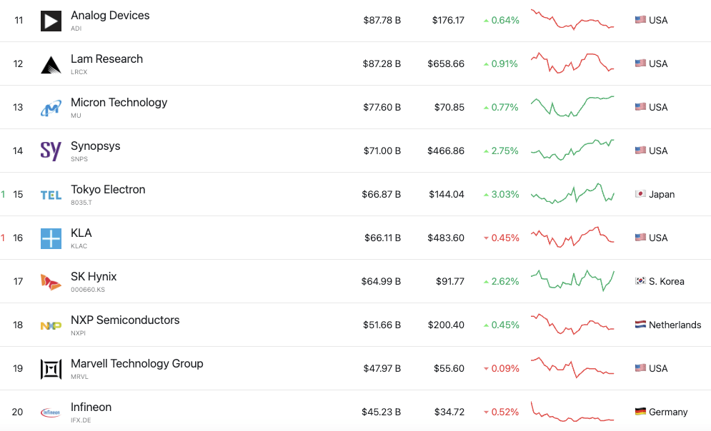The width and height of the screenshot is (711, 431).
Task: Open the Marvell Technology Group link
Action: 137,363
